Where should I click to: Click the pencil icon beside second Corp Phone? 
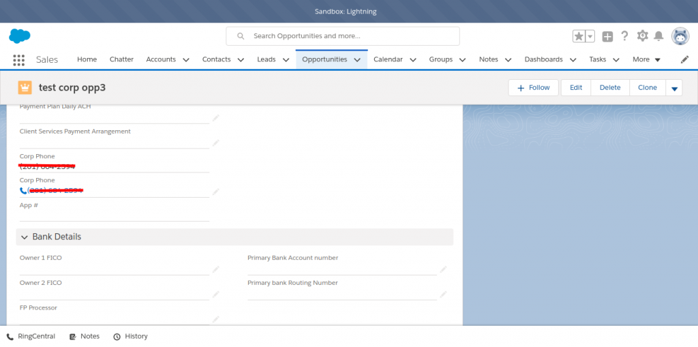[216, 192]
